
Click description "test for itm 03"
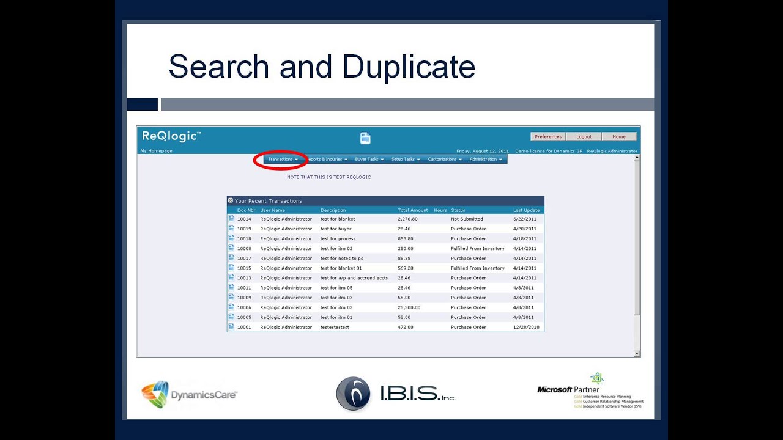click(x=336, y=298)
